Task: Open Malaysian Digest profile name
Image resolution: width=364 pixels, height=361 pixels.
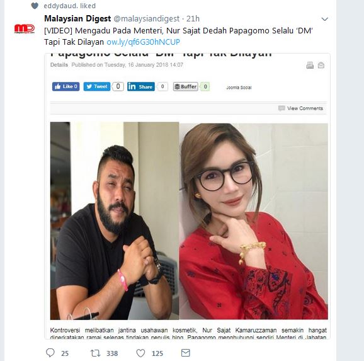Action: [77, 18]
